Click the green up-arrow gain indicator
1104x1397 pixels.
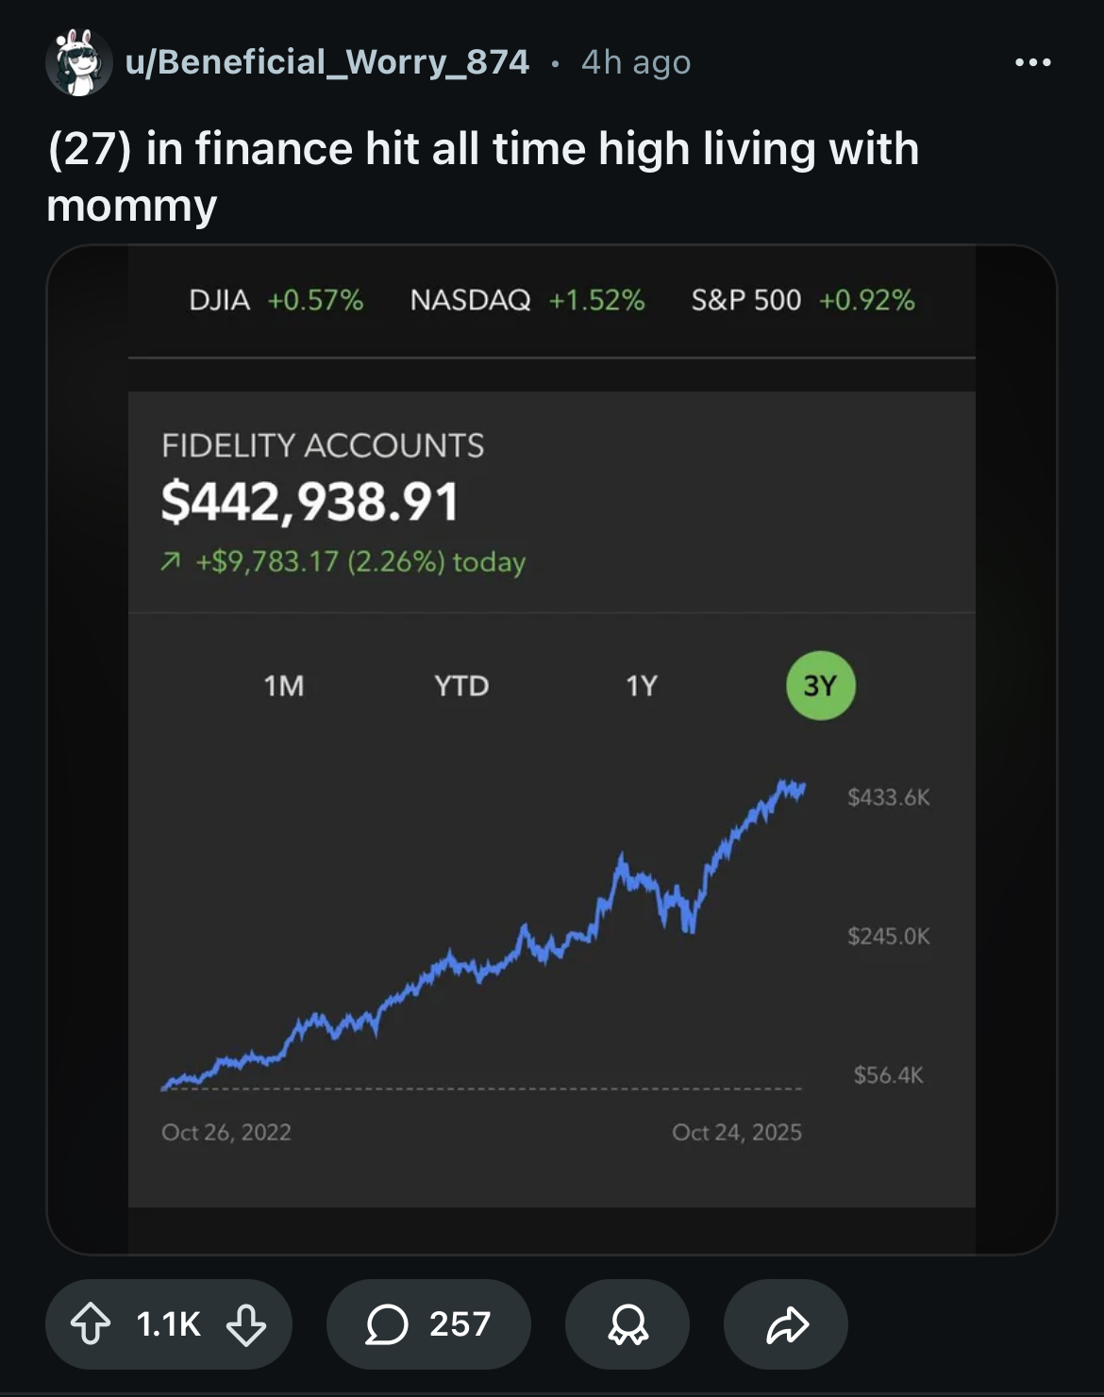coord(170,562)
